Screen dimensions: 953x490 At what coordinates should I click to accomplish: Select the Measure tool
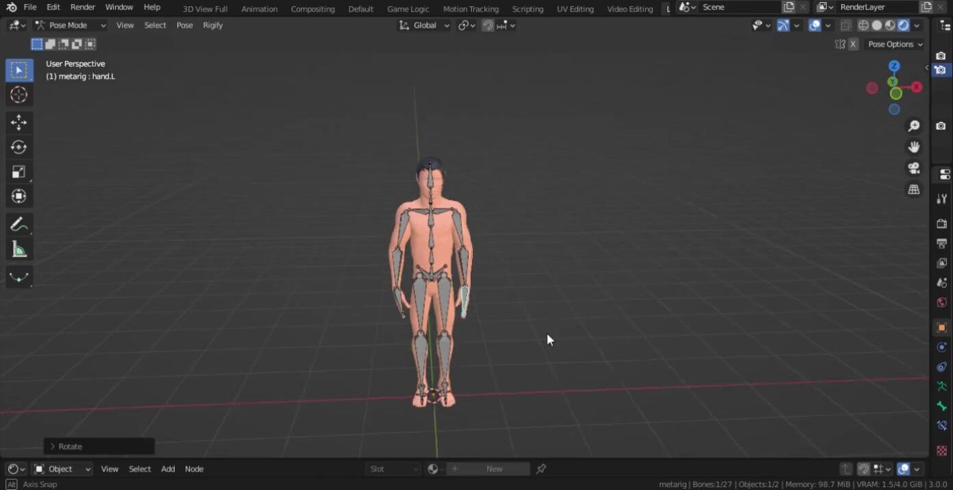[18, 250]
